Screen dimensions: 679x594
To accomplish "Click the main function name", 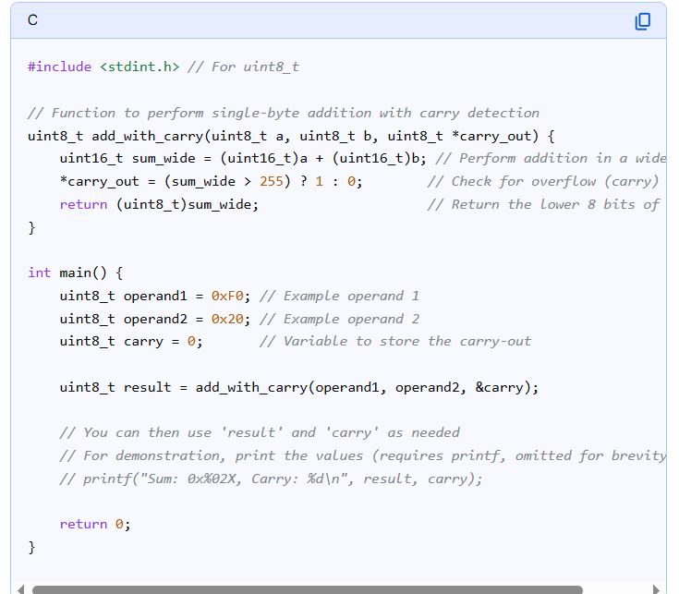I will tap(76, 273).
